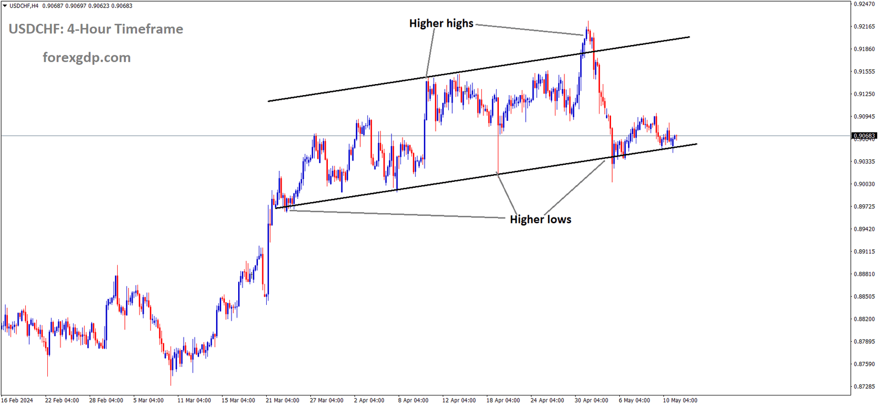Click the 15 Mar 04:00 date label

(x=238, y=401)
